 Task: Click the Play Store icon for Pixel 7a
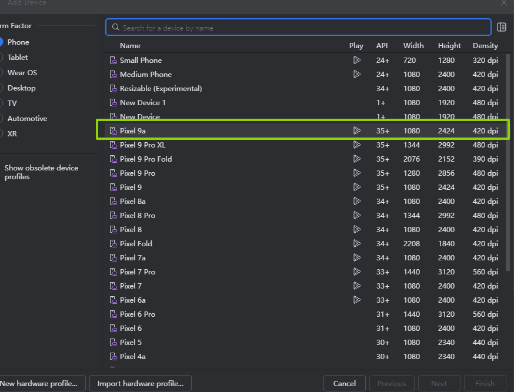[x=357, y=257]
